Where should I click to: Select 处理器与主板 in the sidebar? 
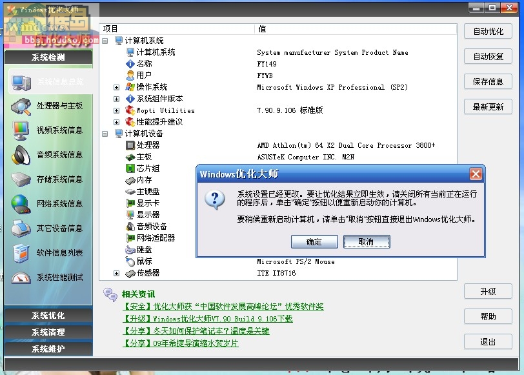[59, 106]
